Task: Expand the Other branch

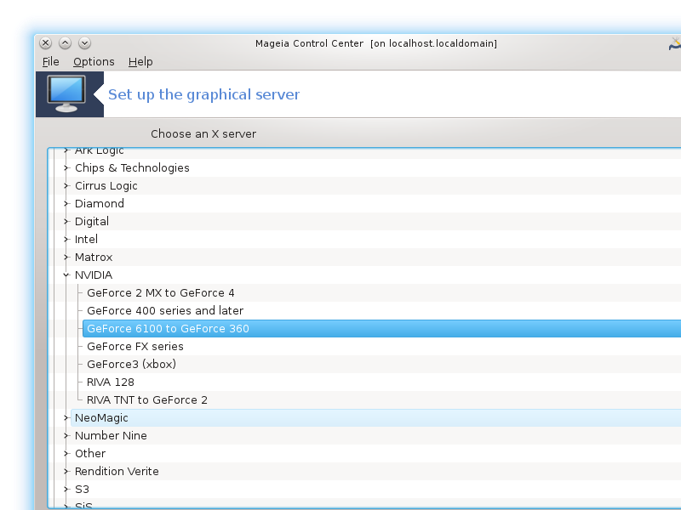Action: [66, 453]
